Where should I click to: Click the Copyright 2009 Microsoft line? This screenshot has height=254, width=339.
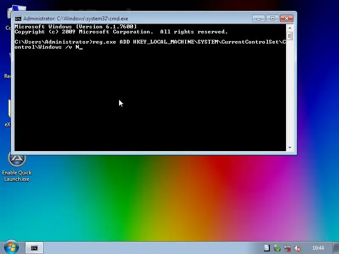coord(121,32)
